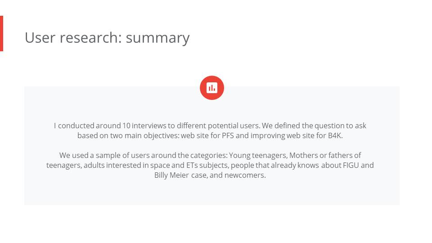Click the red accent bar beside the title
432x243 pixels.
click(x=1, y=33)
